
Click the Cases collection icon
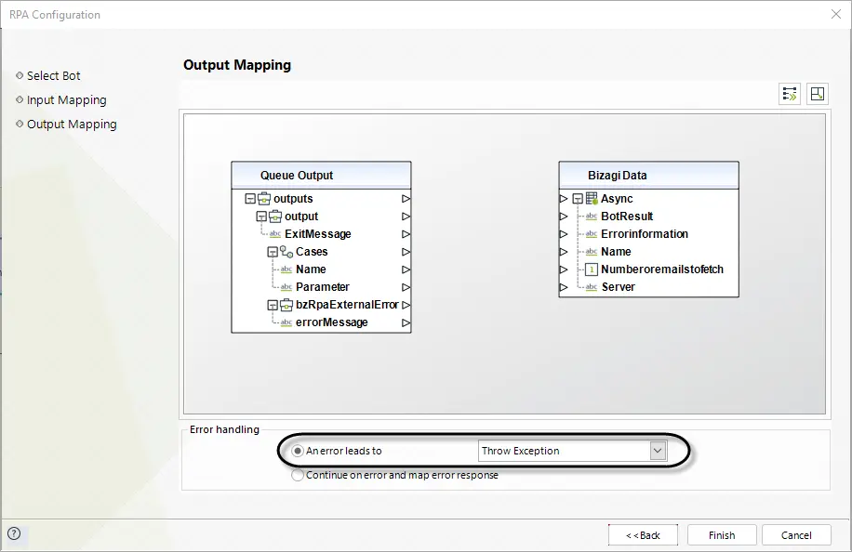tap(286, 251)
